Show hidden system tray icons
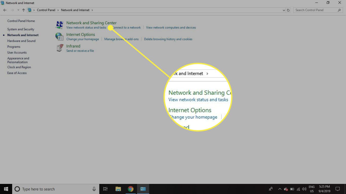 (280, 189)
